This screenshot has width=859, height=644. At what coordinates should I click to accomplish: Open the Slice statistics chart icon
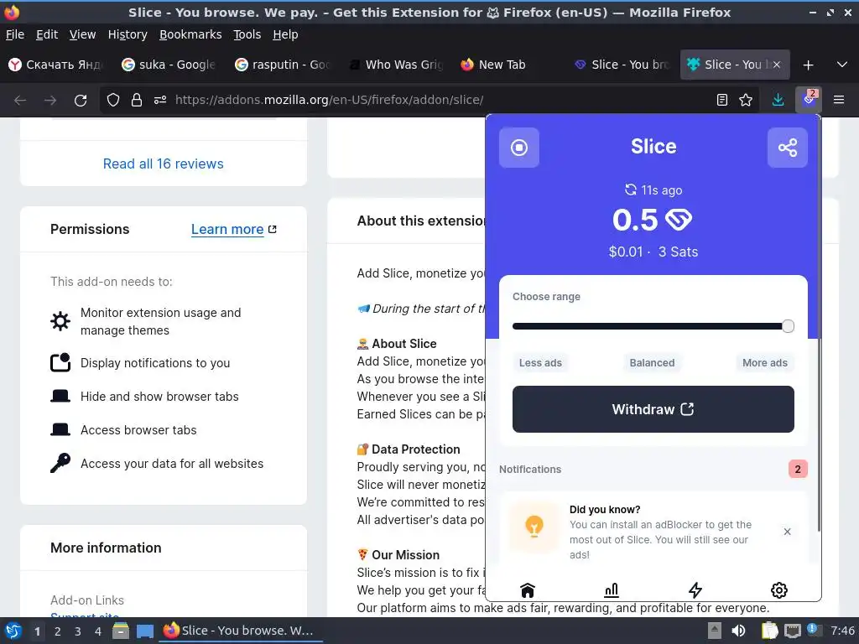(612, 589)
